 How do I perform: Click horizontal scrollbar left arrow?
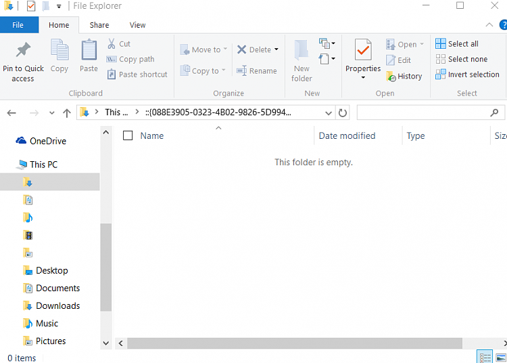[x=120, y=343]
